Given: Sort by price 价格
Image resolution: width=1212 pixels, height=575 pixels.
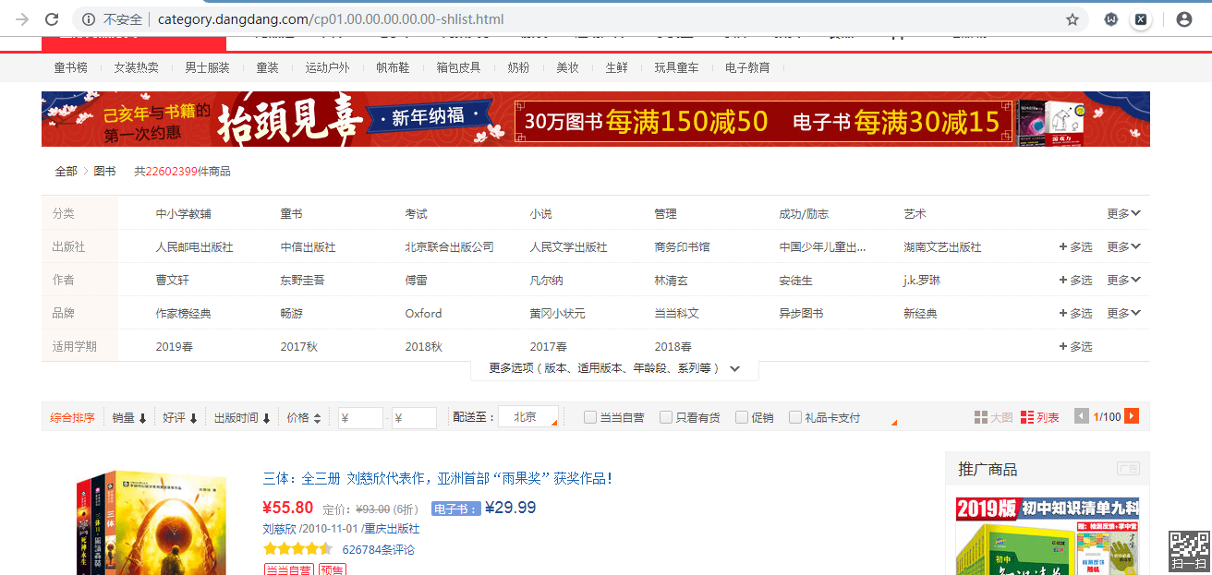Looking at the screenshot, I should pos(304,418).
